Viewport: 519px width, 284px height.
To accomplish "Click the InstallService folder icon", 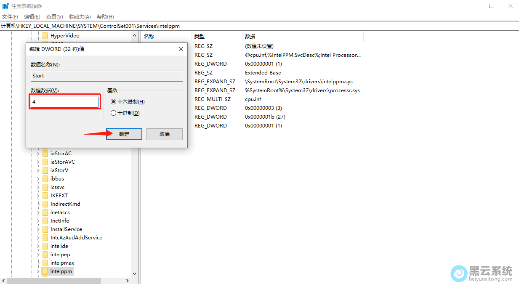I will pyautogui.click(x=45, y=229).
